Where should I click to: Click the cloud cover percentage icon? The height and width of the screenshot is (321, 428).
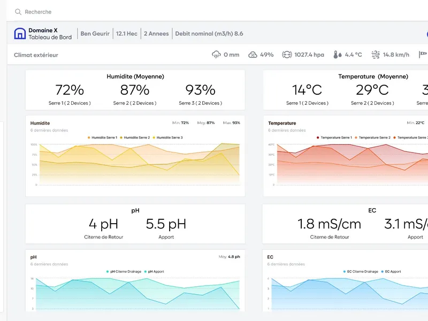point(253,55)
